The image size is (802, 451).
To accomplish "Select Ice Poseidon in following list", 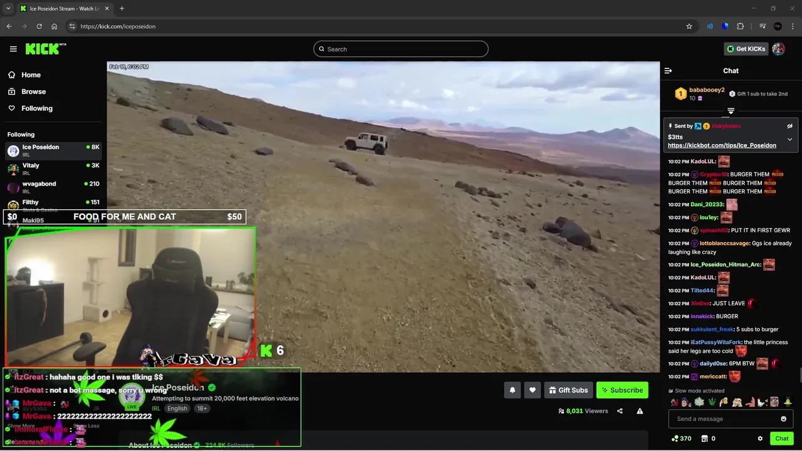I will (x=53, y=150).
